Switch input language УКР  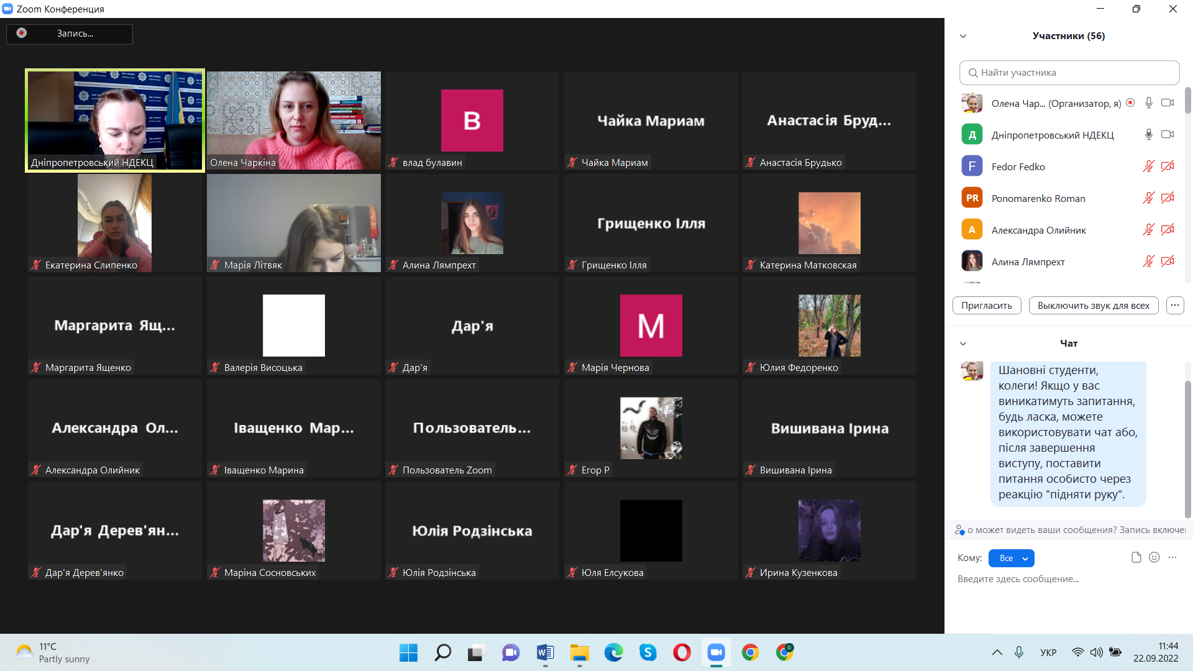(1048, 653)
